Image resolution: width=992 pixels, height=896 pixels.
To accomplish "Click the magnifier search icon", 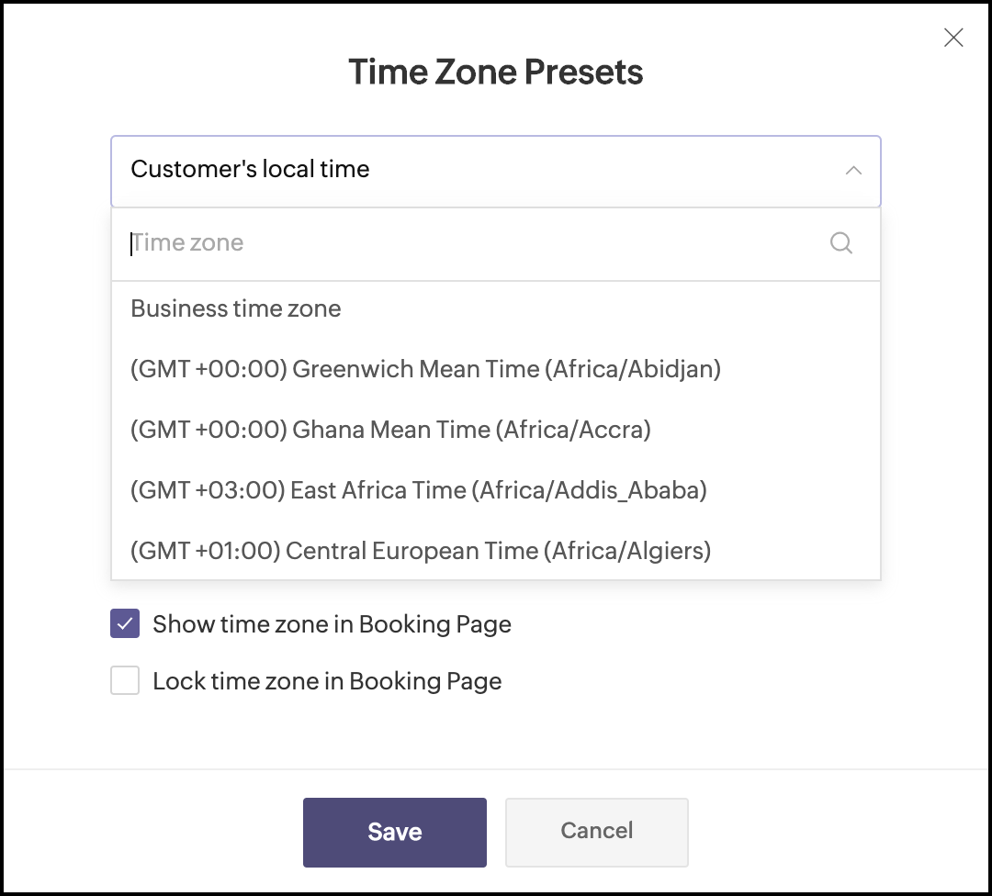I will (x=840, y=242).
